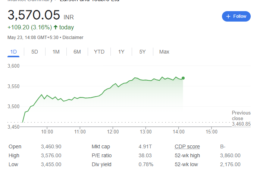Open the 1M chart range
269x171 pixels.
coord(56,52)
